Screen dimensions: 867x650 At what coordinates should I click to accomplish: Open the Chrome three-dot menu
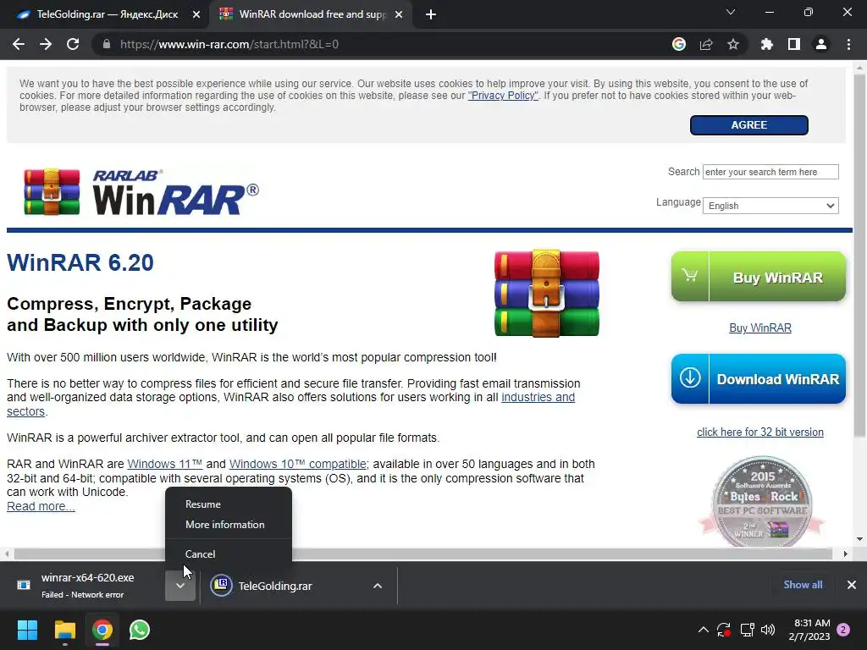(848, 44)
